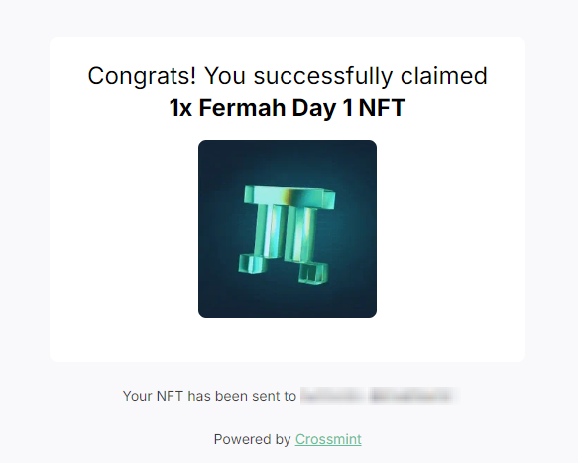
Task: Click the bold Fermah text
Action: tap(243, 108)
